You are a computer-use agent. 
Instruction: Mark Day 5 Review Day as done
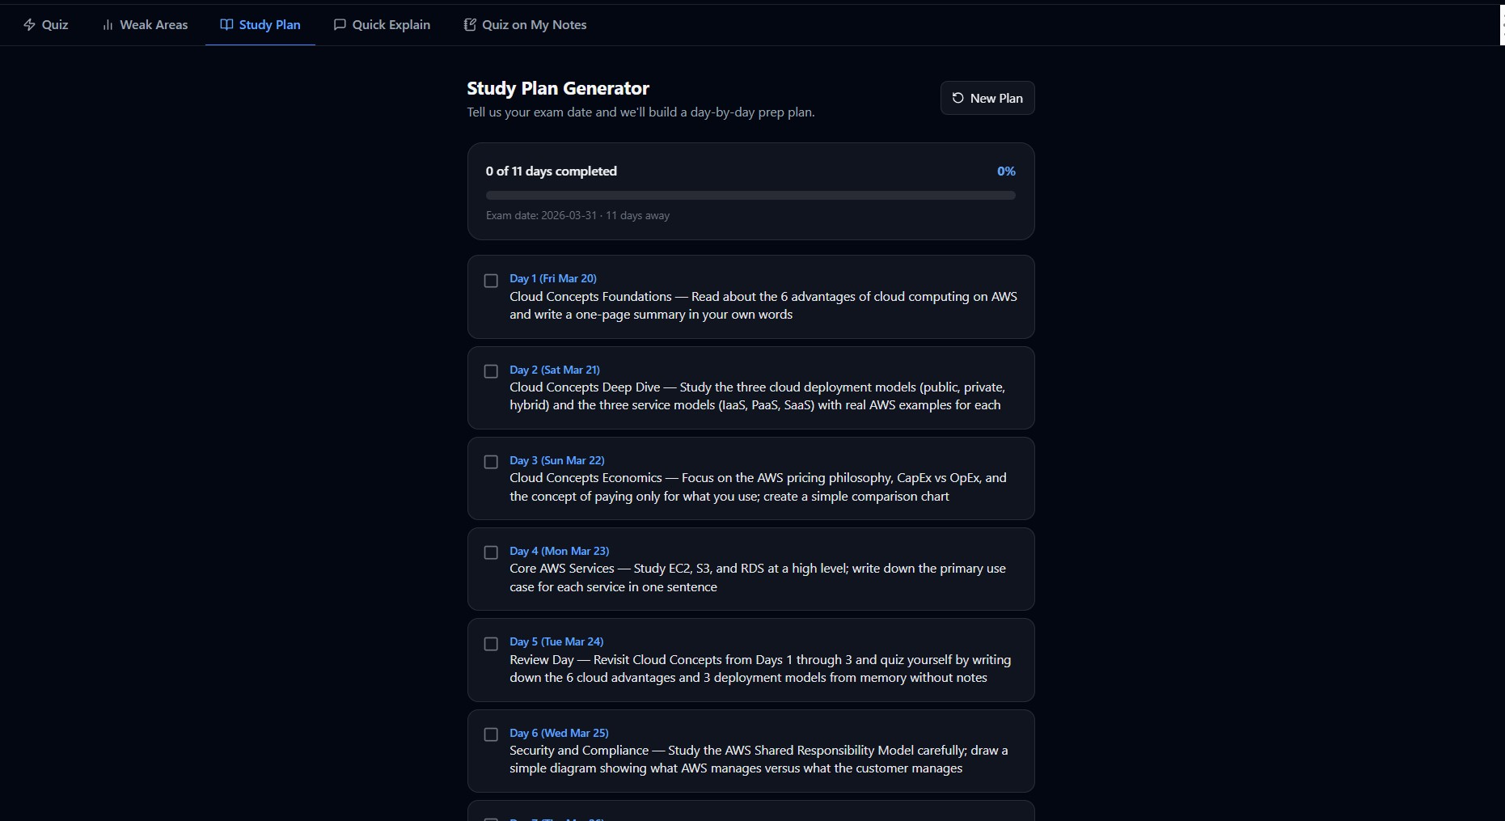[x=491, y=644]
